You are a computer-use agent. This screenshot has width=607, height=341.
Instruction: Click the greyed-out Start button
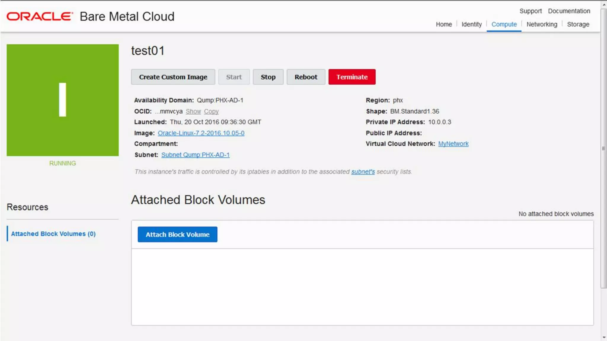click(234, 77)
